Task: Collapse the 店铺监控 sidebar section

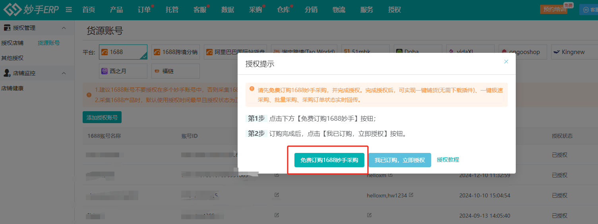Action: click(x=64, y=73)
